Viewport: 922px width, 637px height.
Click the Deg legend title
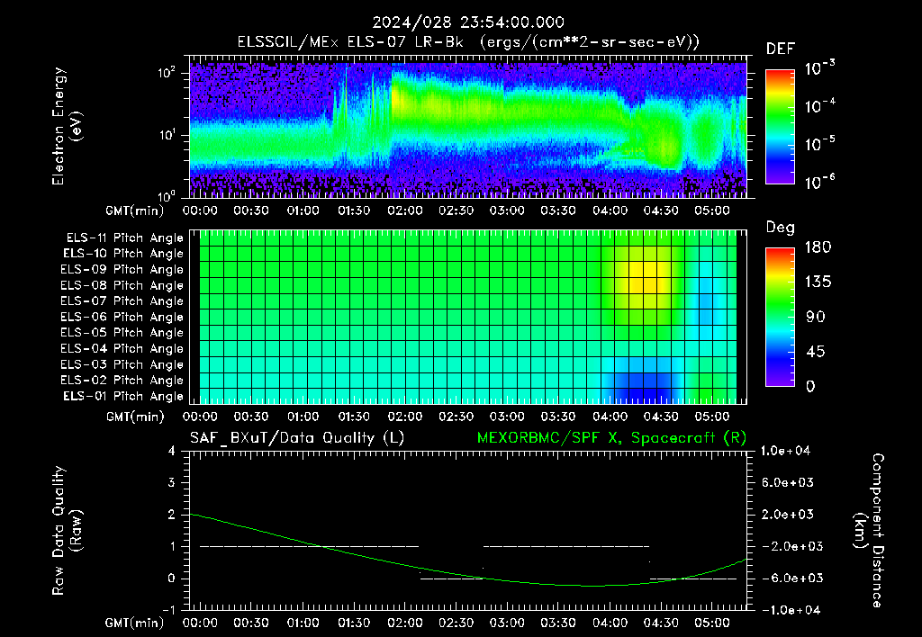781,228
